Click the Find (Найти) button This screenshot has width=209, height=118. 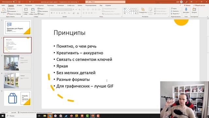point(174,9)
